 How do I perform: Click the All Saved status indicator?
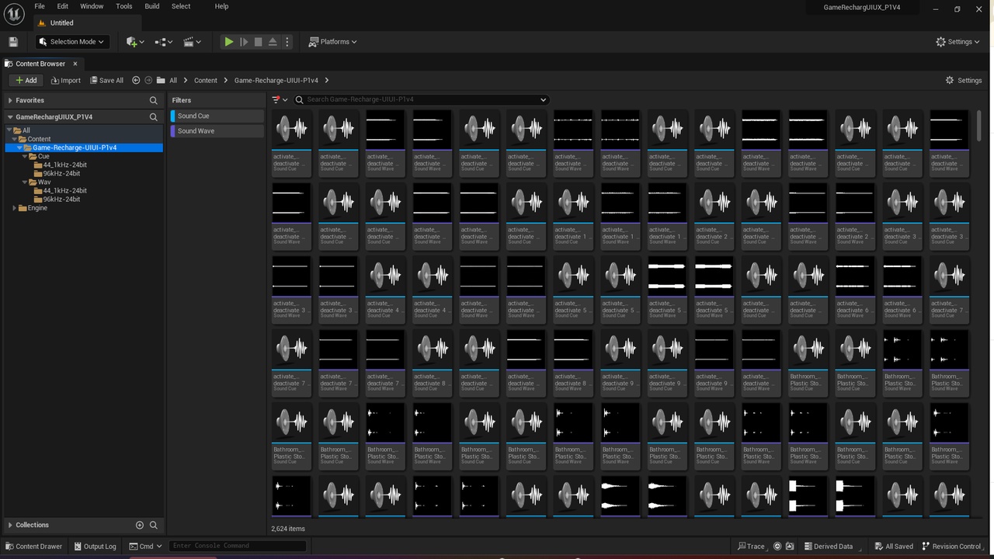894,546
